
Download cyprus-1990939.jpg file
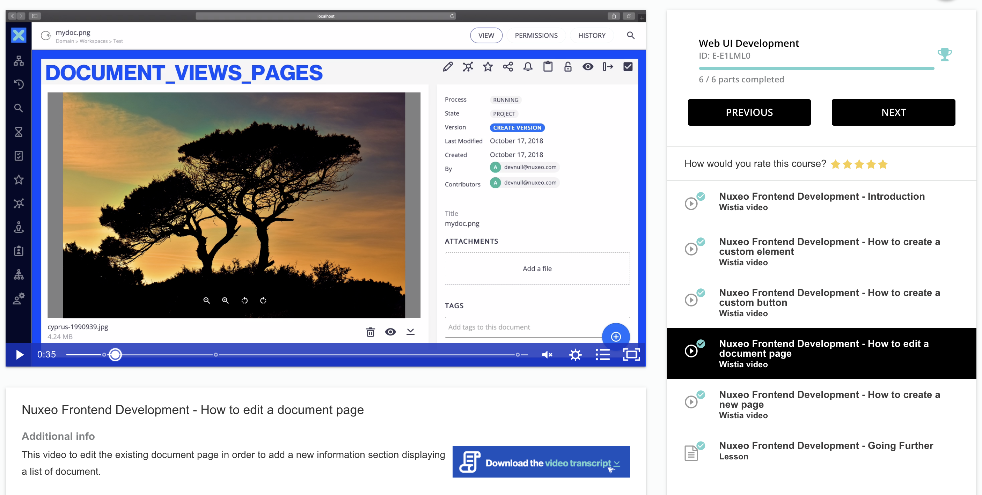click(x=410, y=332)
